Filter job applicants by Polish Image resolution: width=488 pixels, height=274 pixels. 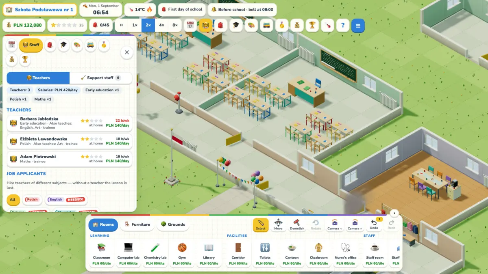(32, 199)
